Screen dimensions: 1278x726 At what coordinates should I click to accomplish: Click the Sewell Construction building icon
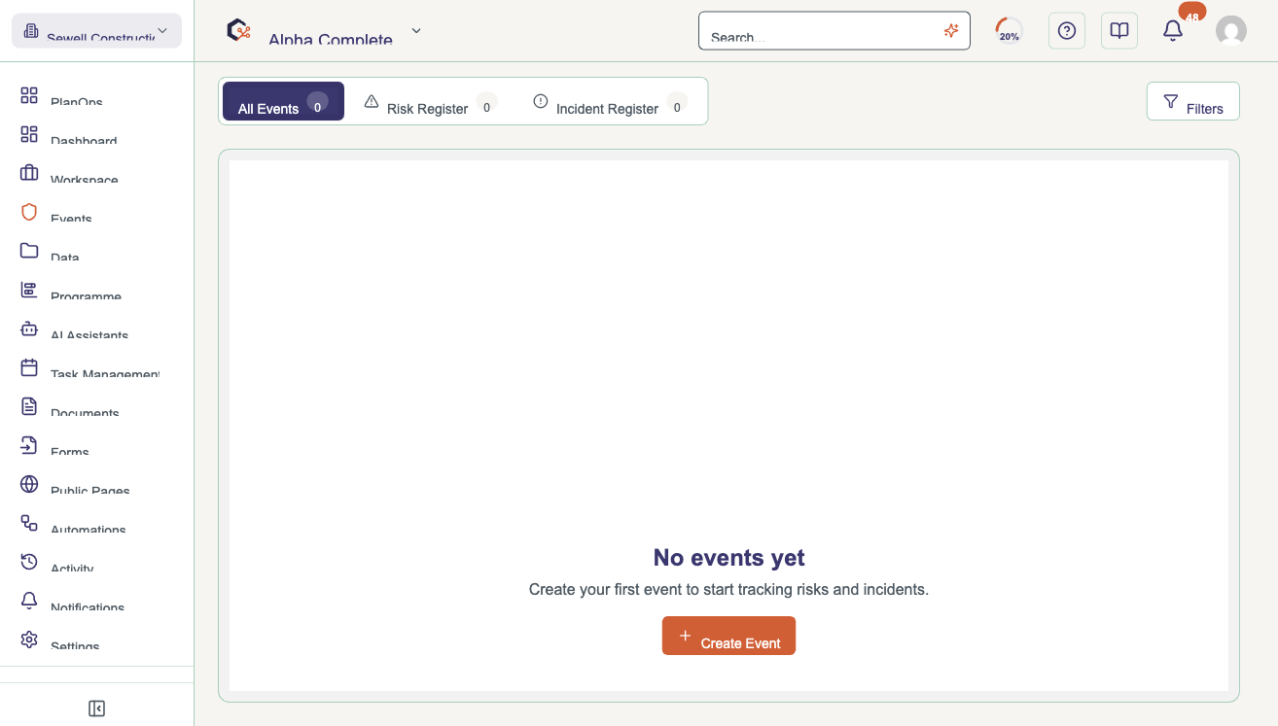[31, 31]
